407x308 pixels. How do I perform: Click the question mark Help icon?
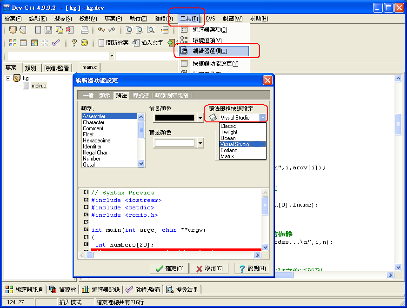click(x=74, y=43)
